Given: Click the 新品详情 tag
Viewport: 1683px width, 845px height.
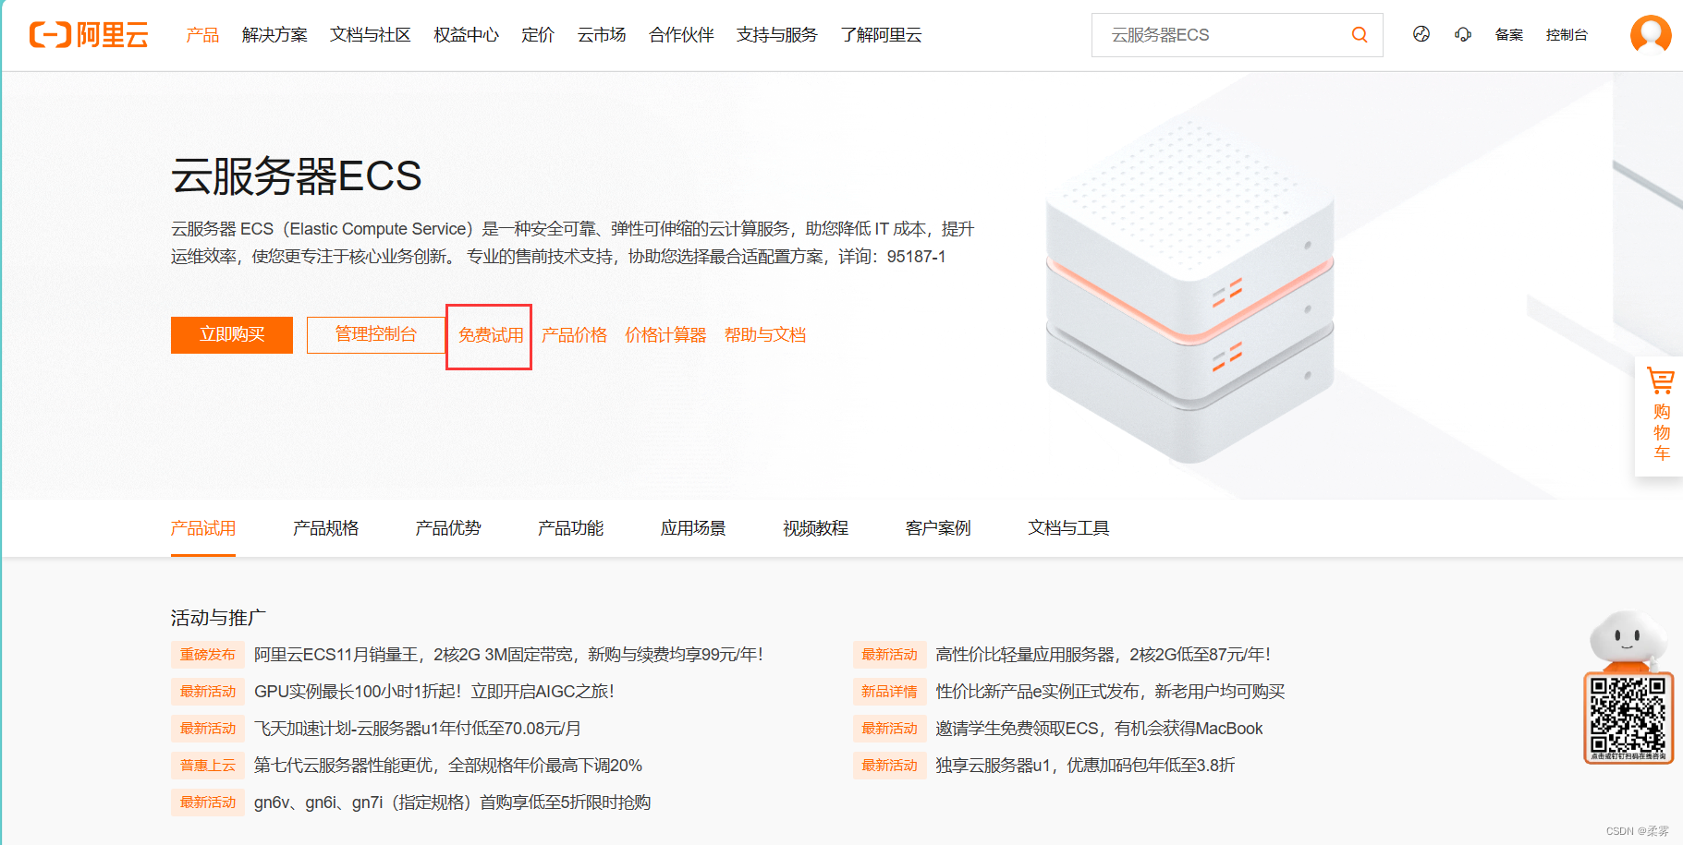Looking at the screenshot, I should tap(889, 692).
